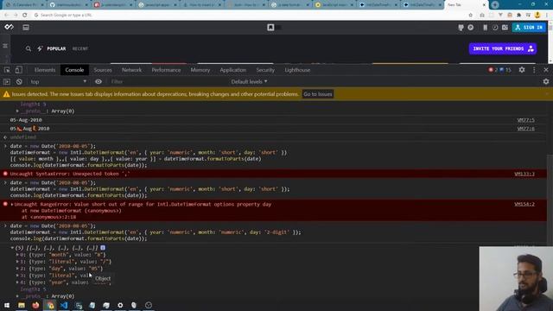Expand array item 1 literal object
Viewport: 553px width, 311px height.
tap(17, 262)
